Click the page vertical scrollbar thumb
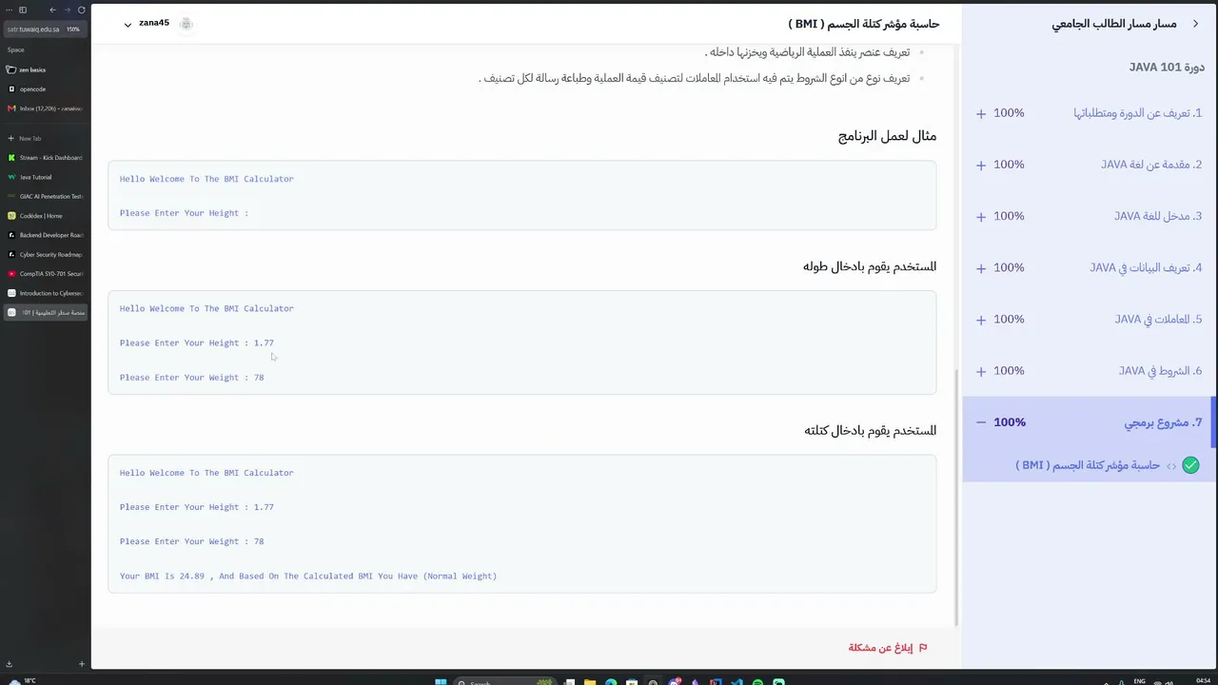 (x=956, y=498)
